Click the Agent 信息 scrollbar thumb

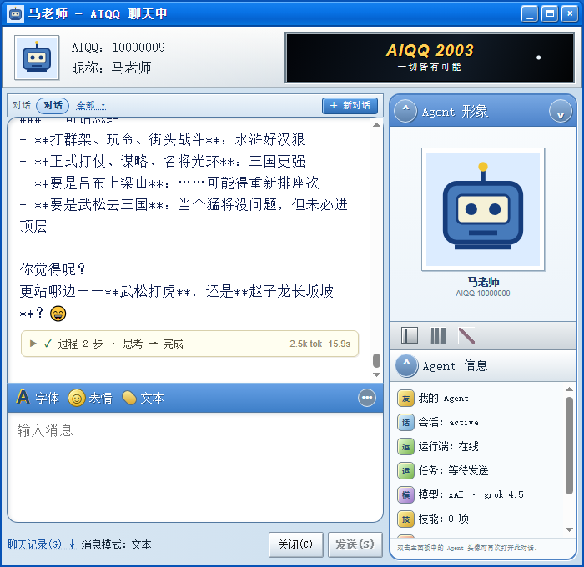pyautogui.click(x=569, y=445)
